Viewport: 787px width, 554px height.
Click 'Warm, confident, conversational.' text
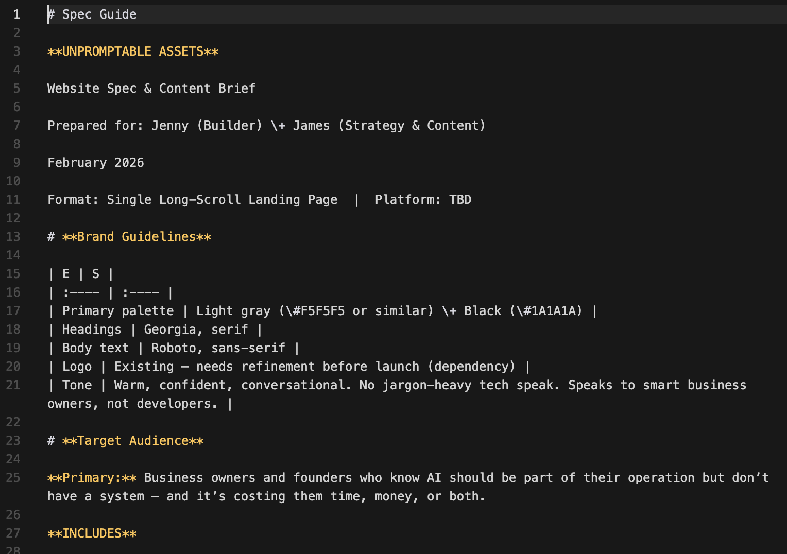233,385
